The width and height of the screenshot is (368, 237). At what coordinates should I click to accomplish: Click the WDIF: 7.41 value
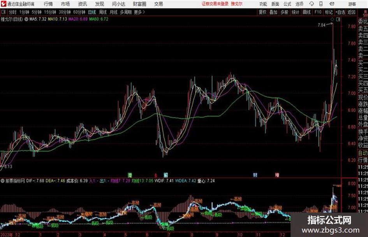[164, 181]
